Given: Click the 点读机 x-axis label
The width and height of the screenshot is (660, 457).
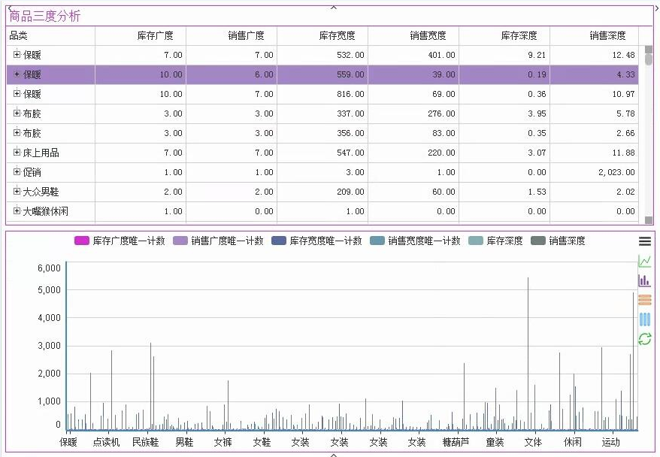Looking at the screenshot, I should point(107,442).
